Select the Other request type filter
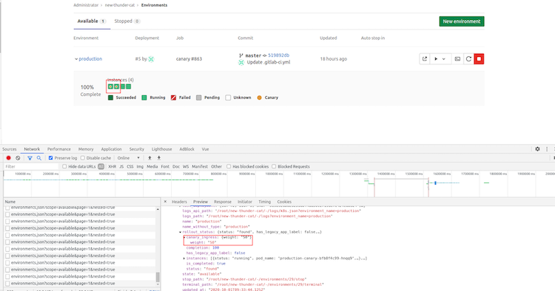Screen dimensions: 555x291 click(216, 166)
